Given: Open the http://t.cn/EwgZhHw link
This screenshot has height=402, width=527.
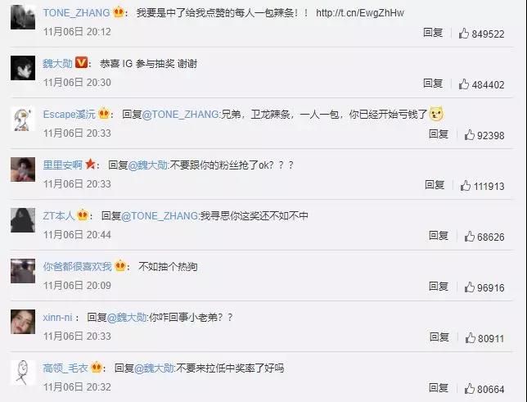Looking at the screenshot, I should pos(359,13).
